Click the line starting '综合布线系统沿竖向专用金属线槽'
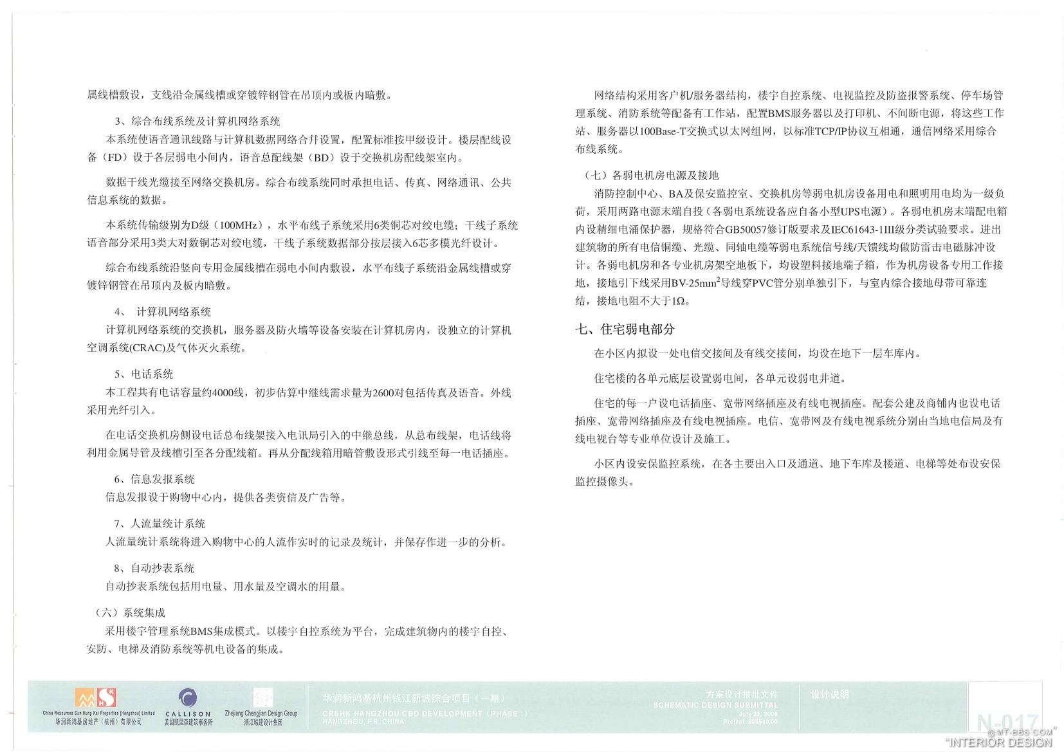The height and width of the screenshot is (752, 1064). (308, 268)
